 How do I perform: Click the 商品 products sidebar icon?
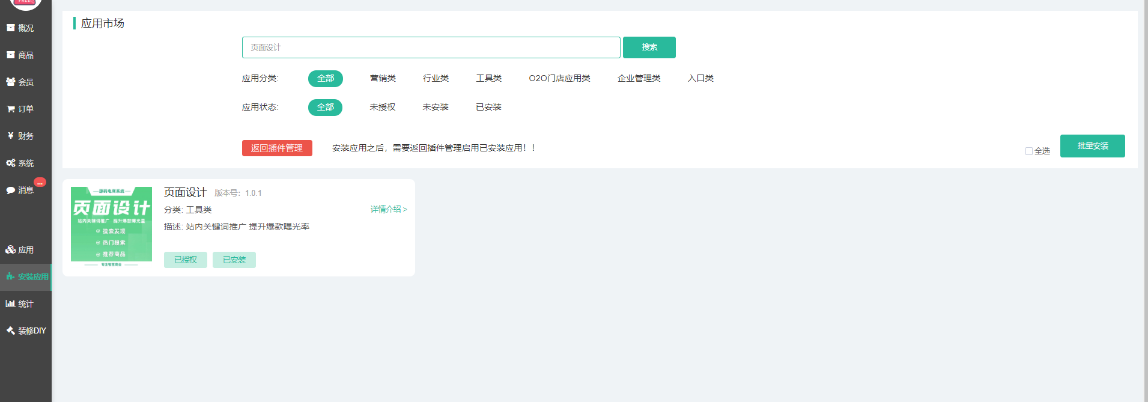click(x=10, y=55)
